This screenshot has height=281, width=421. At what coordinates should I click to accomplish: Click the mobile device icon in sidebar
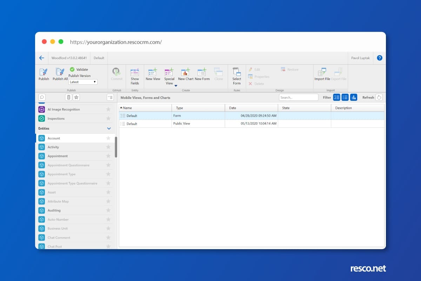pos(69,97)
